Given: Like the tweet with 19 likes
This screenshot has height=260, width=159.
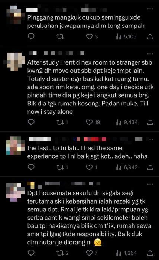Looking at the screenshot, I should pos(93,122).
